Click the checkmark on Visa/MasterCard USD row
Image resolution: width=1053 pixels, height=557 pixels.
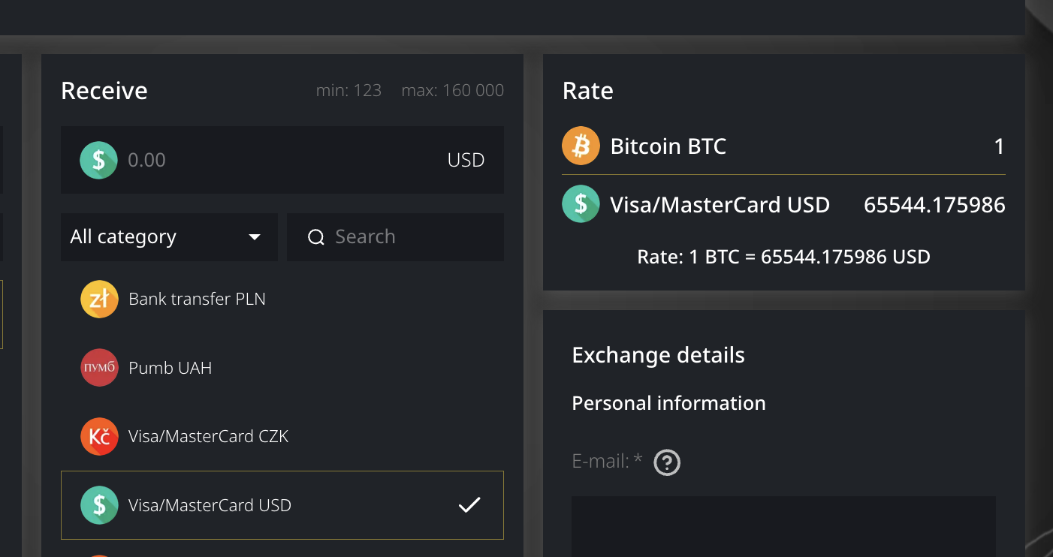point(469,505)
